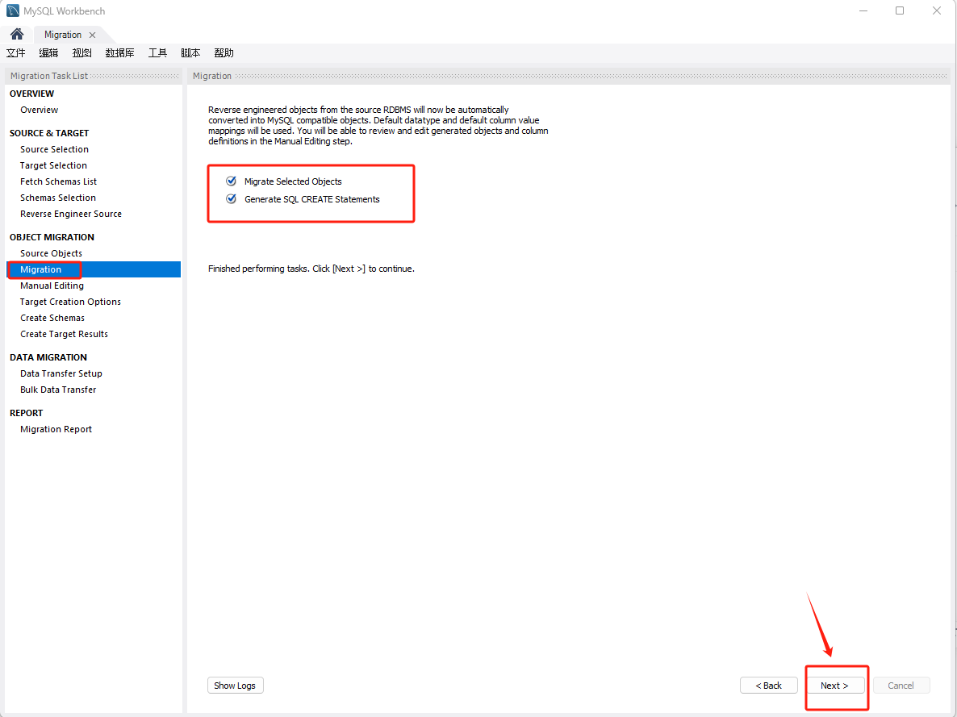Open the 工具 menu

[157, 53]
